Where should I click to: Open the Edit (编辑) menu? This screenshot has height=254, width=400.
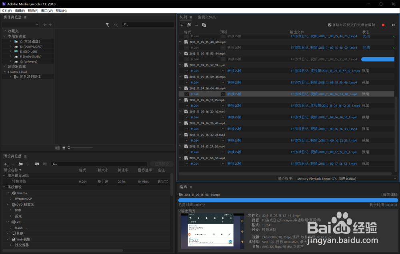point(20,11)
